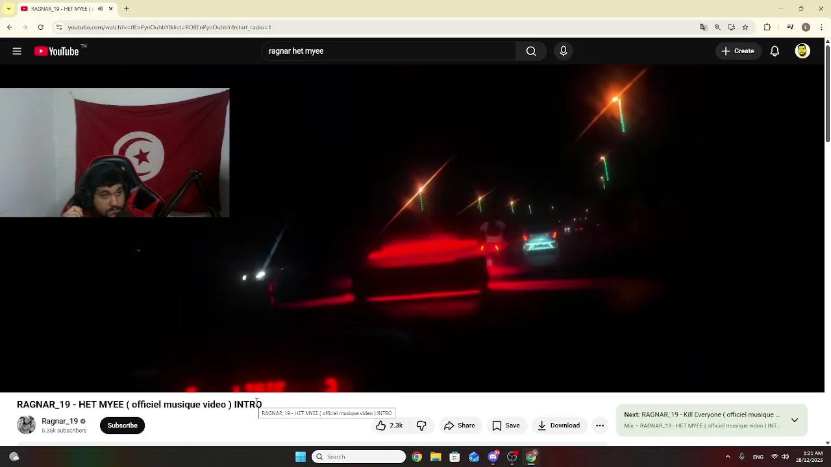
Task: Open the Chrome extensions puzzle icon
Action: [767, 27]
